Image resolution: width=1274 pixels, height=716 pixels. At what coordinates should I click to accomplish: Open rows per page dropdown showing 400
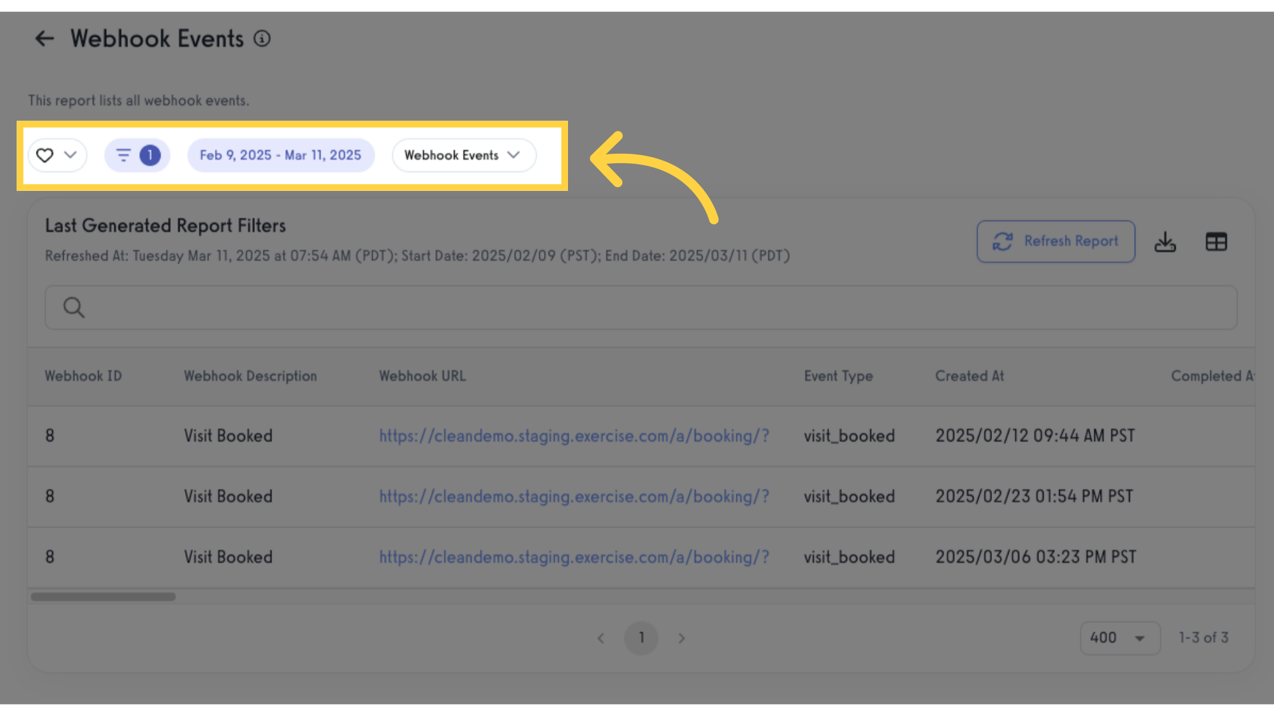coord(1120,638)
